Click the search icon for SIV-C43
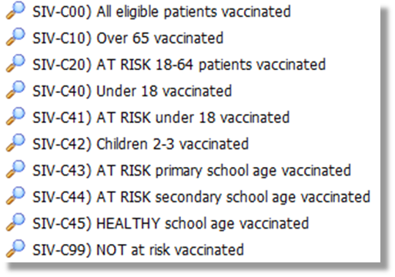Image resolution: width=395 pixels, height=277 pixels. pos(15,169)
